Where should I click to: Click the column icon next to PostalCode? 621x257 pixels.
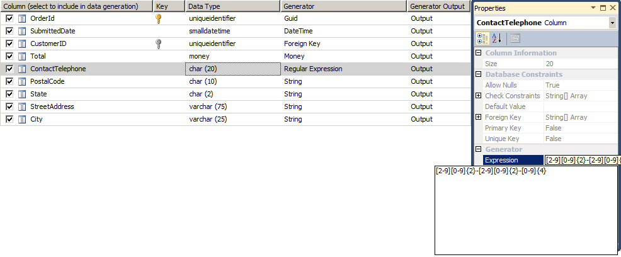point(22,82)
